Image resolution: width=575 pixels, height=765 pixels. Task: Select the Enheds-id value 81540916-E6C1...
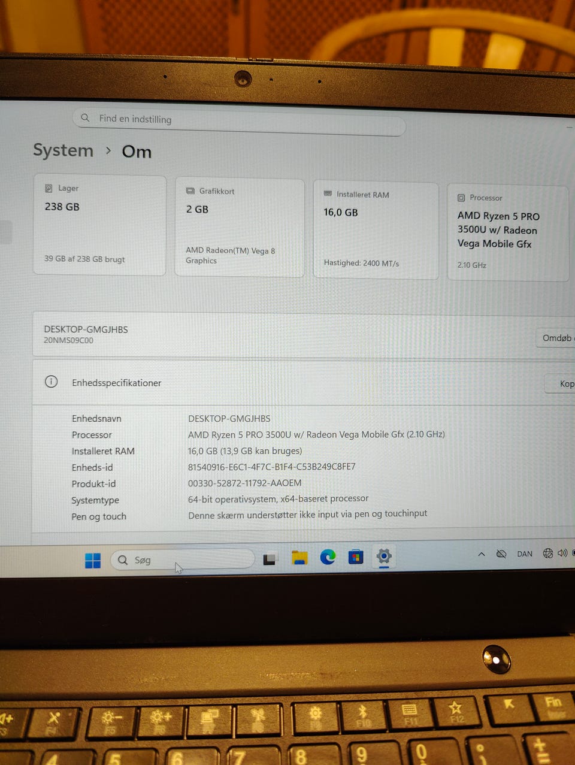[272, 467]
